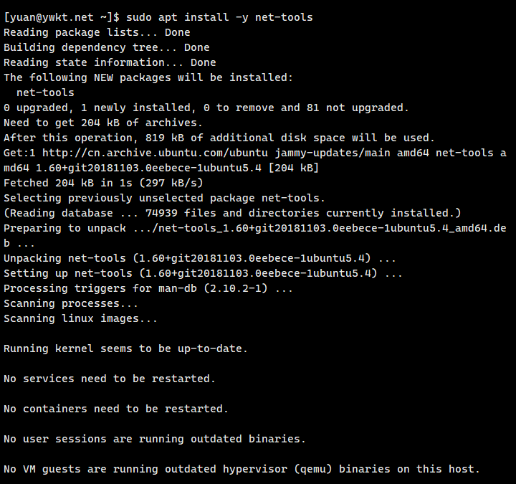Click the 'Reading state information' line
This screenshot has width=516, height=484.
[x=110, y=62]
